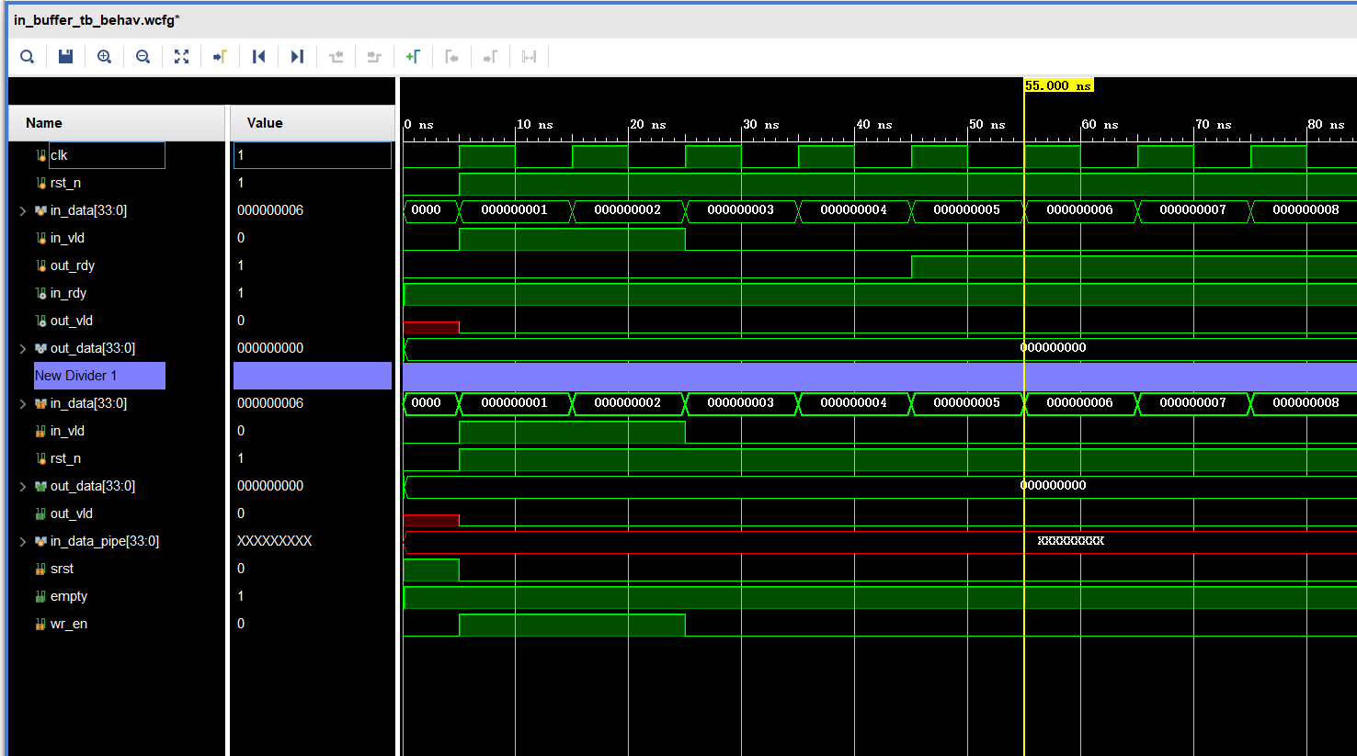Go to previous marker
Image resolution: width=1357 pixels, height=756 pixels.
[451, 57]
